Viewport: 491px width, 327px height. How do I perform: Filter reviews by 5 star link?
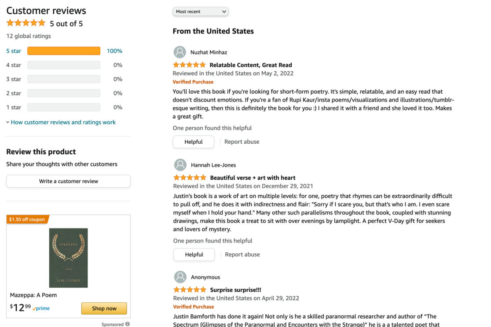tap(14, 51)
